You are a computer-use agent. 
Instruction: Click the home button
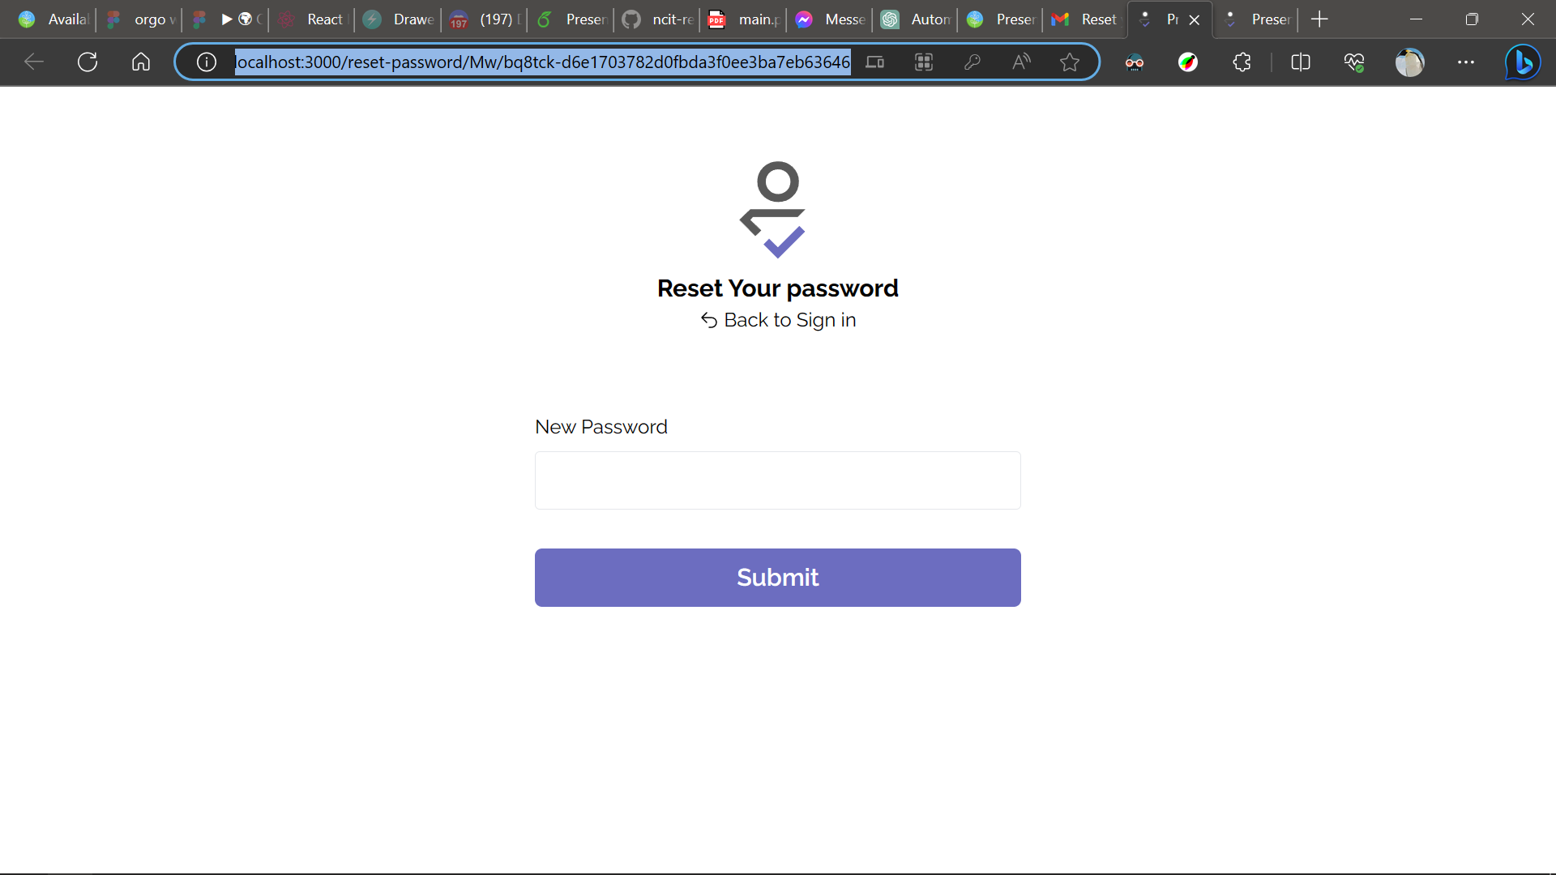(x=140, y=62)
